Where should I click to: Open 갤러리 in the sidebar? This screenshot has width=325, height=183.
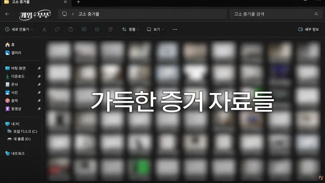tap(13, 53)
